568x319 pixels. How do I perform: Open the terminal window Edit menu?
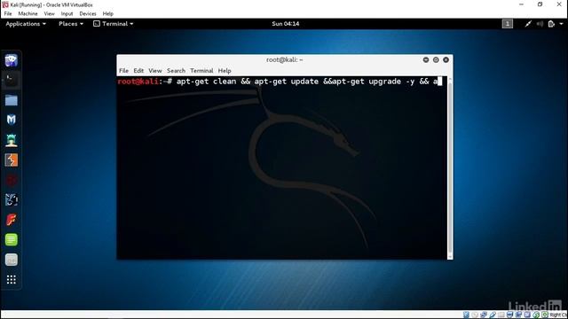coord(138,71)
